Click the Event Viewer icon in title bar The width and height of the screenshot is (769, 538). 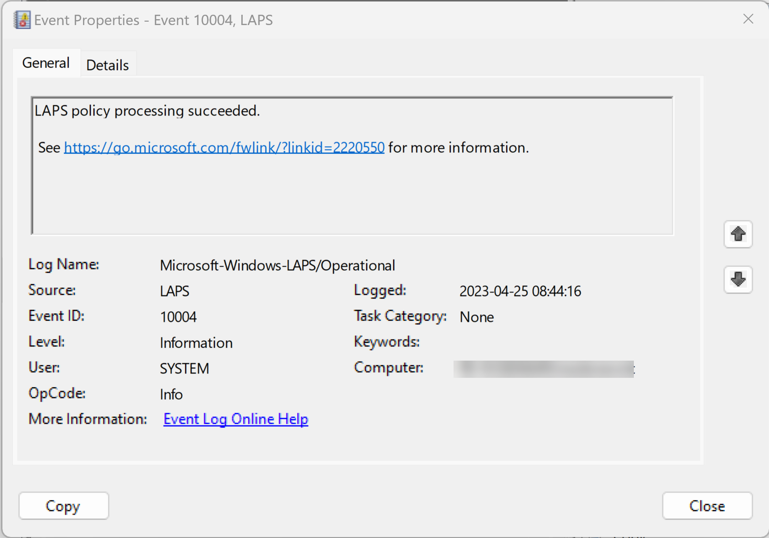tap(22, 20)
